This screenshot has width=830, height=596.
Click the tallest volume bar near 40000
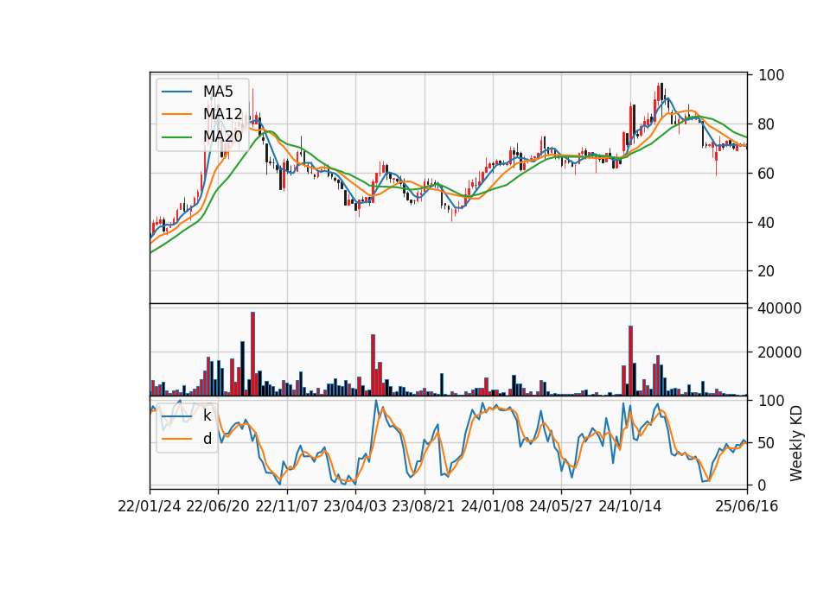253,354
